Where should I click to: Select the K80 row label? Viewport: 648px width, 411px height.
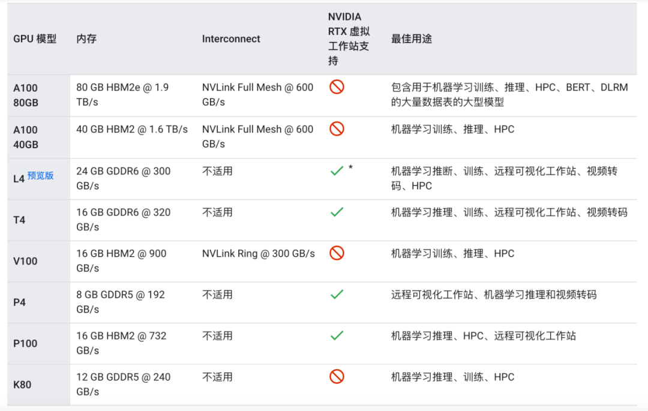coord(22,385)
